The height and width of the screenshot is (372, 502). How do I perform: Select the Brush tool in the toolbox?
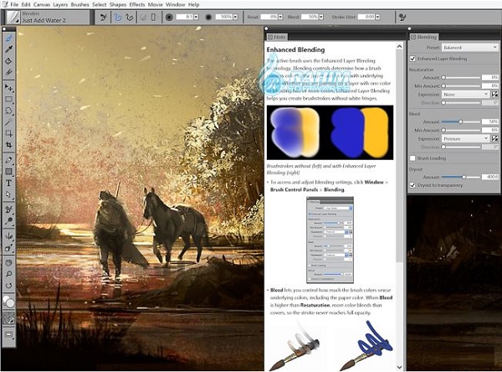tap(8, 39)
